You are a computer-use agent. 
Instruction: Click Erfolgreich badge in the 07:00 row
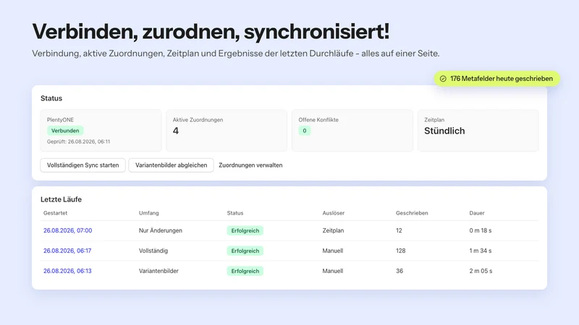click(x=245, y=230)
